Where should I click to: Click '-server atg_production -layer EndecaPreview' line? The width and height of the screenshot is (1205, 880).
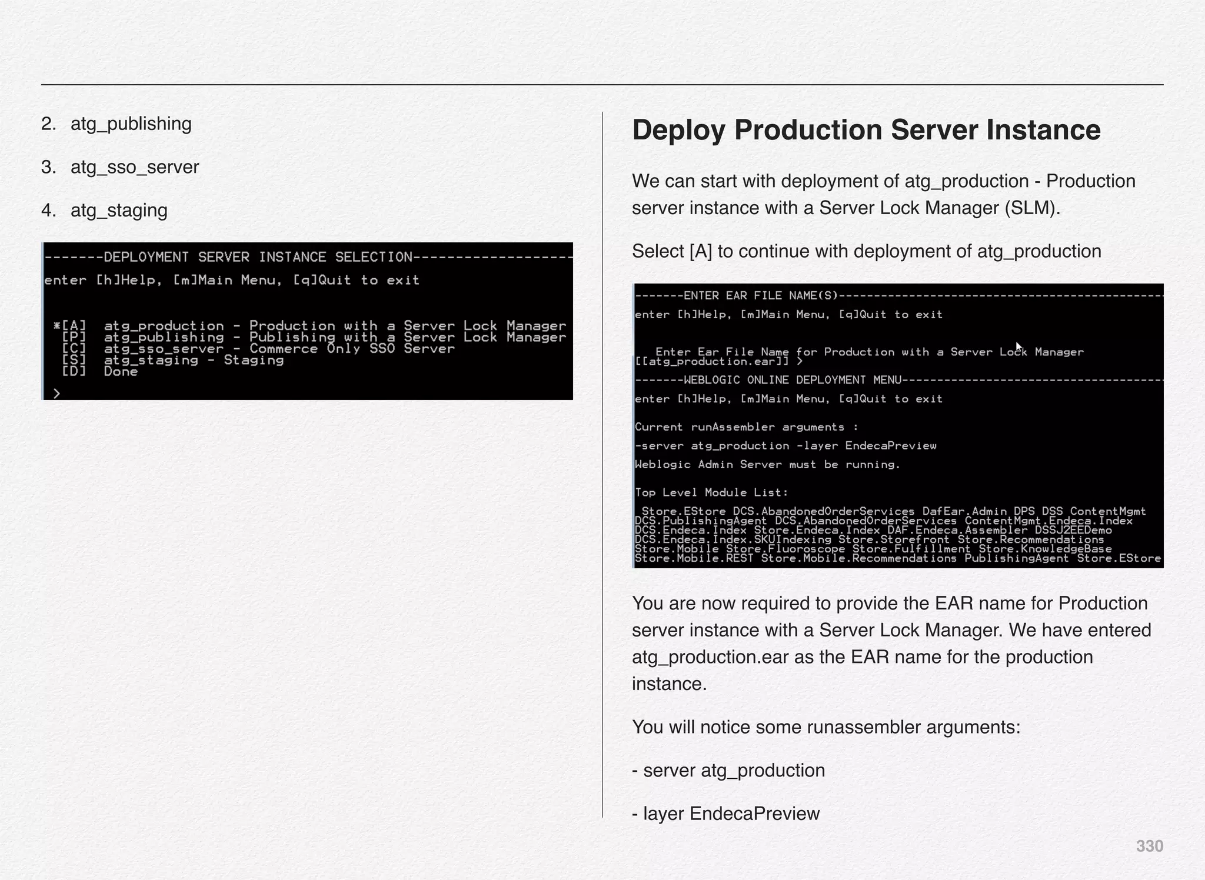[785, 446]
